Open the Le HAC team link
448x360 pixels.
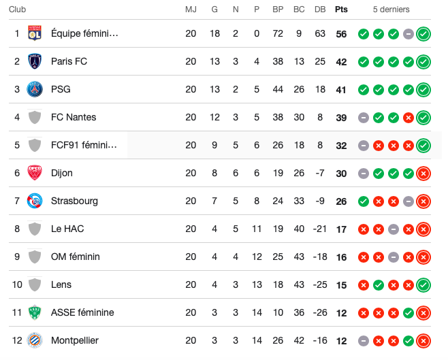click(67, 229)
